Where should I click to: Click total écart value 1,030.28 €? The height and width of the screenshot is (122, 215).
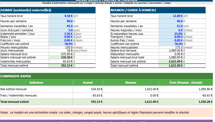pos(186,102)
